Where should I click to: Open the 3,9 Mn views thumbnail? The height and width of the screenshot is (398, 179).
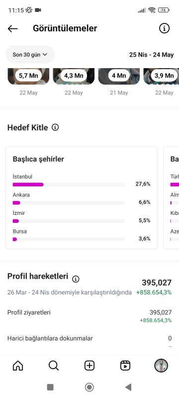click(x=161, y=76)
